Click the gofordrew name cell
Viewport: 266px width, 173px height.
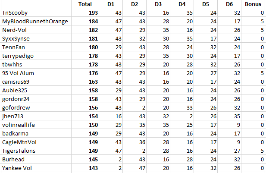17,107
